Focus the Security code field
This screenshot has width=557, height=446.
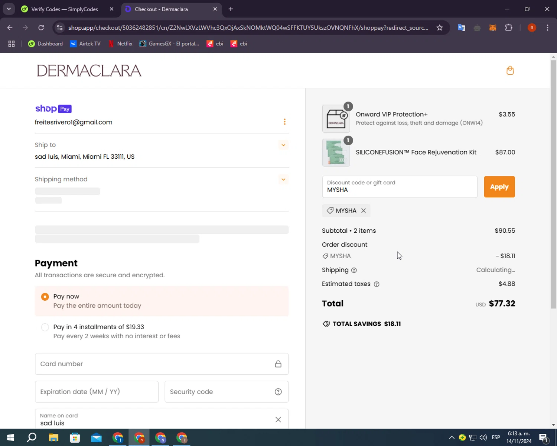[x=227, y=392]
